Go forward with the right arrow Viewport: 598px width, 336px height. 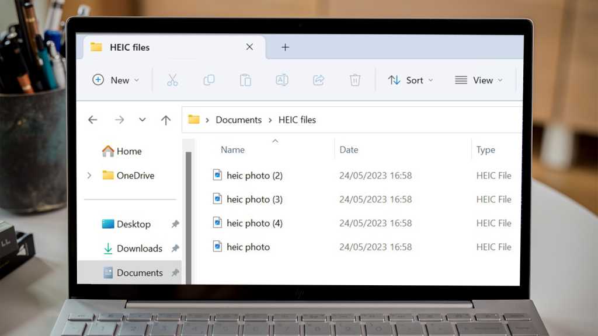(x=119, y=120)
